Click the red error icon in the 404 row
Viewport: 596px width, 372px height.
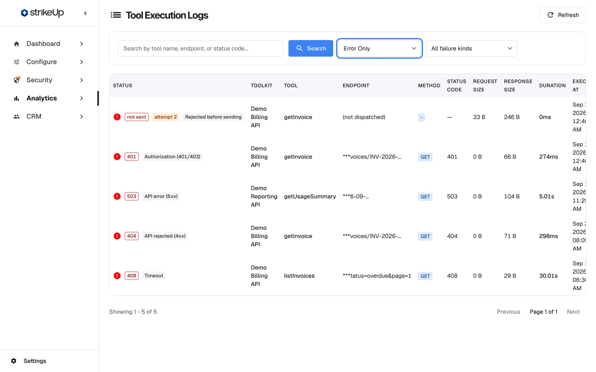coord(117,236)
